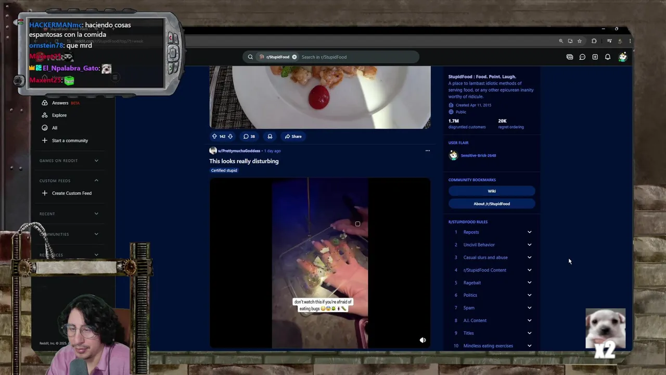666x375 pixels.
Task: Click the browser address bar URL
Action: (109, 41)
